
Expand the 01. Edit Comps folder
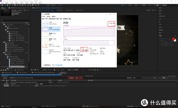3,25
